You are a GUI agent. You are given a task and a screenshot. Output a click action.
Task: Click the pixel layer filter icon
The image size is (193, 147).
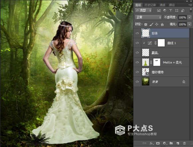(159, 10)
